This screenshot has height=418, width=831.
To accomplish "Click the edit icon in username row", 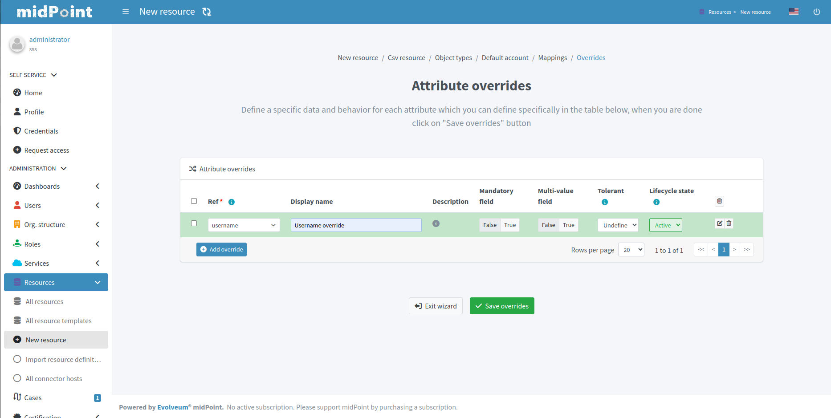I will pos(719,223).
